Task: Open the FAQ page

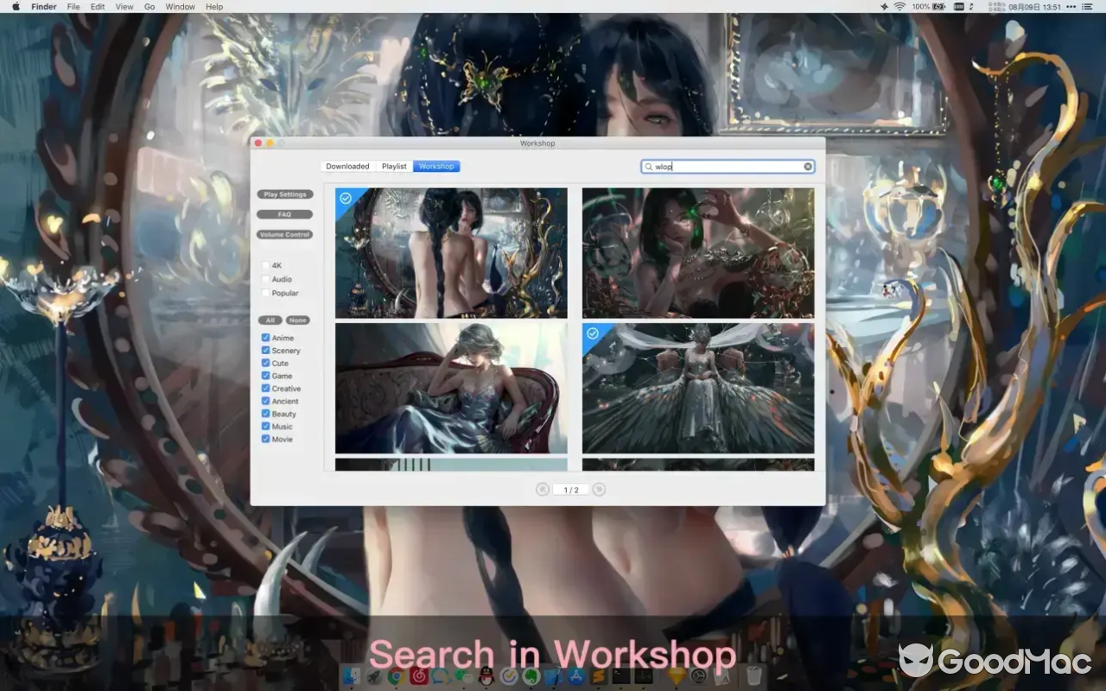Action: [284, 214]
